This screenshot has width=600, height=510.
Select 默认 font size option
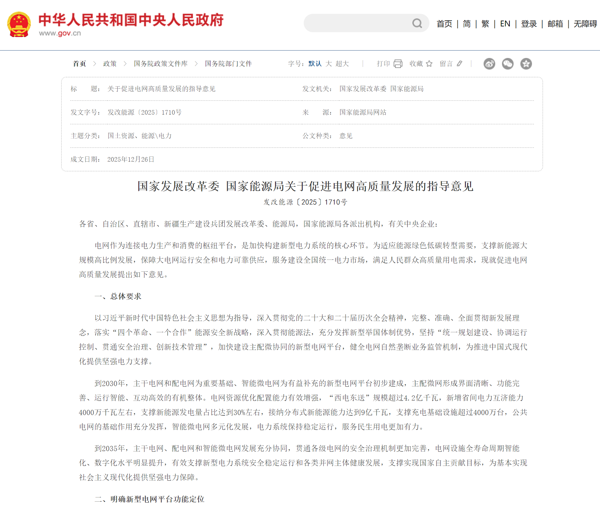[315, 64]
